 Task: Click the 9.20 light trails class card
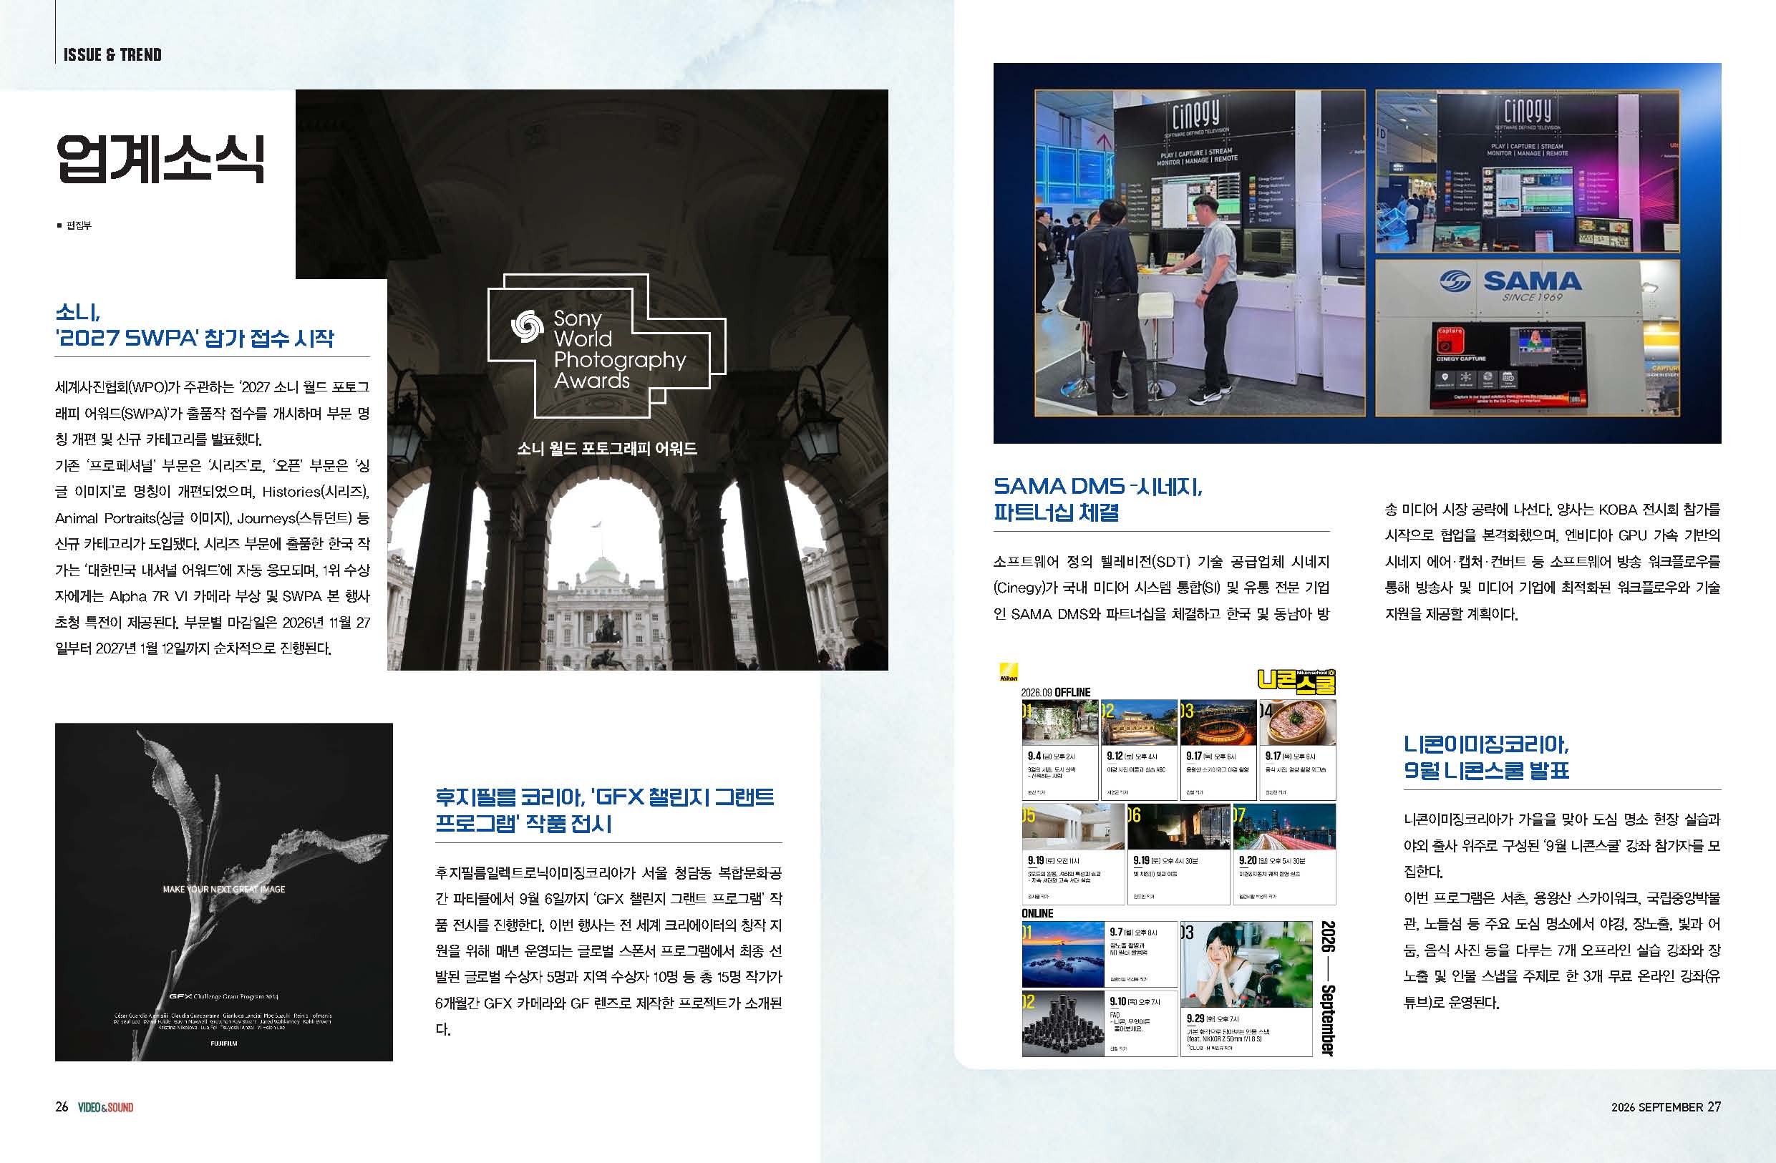pos(1284,854)
